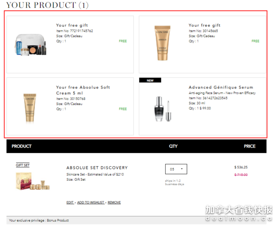Click the Advanced Génifique Serum bottle image
This screenshot has height=227, width=273.
tap(162, 109)
